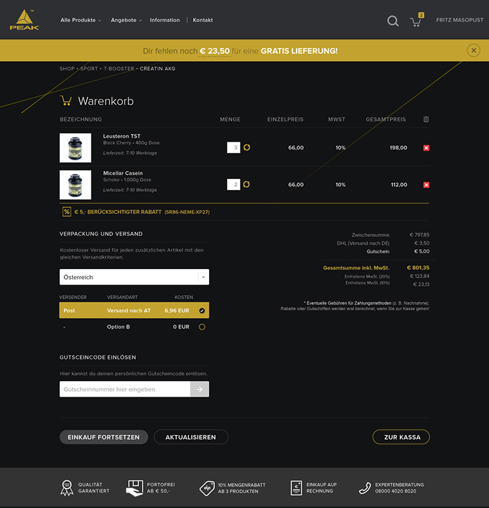Viewport: 489px width, 508px height.
Task: Click discount code SR86-NEME-XP27
Action: tap(187, 212)
